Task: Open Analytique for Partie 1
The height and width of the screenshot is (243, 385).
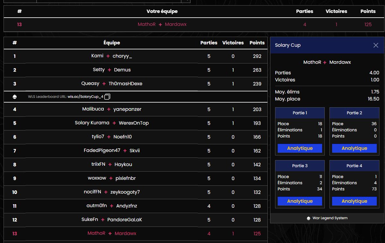Action: (x=300, y=148)
